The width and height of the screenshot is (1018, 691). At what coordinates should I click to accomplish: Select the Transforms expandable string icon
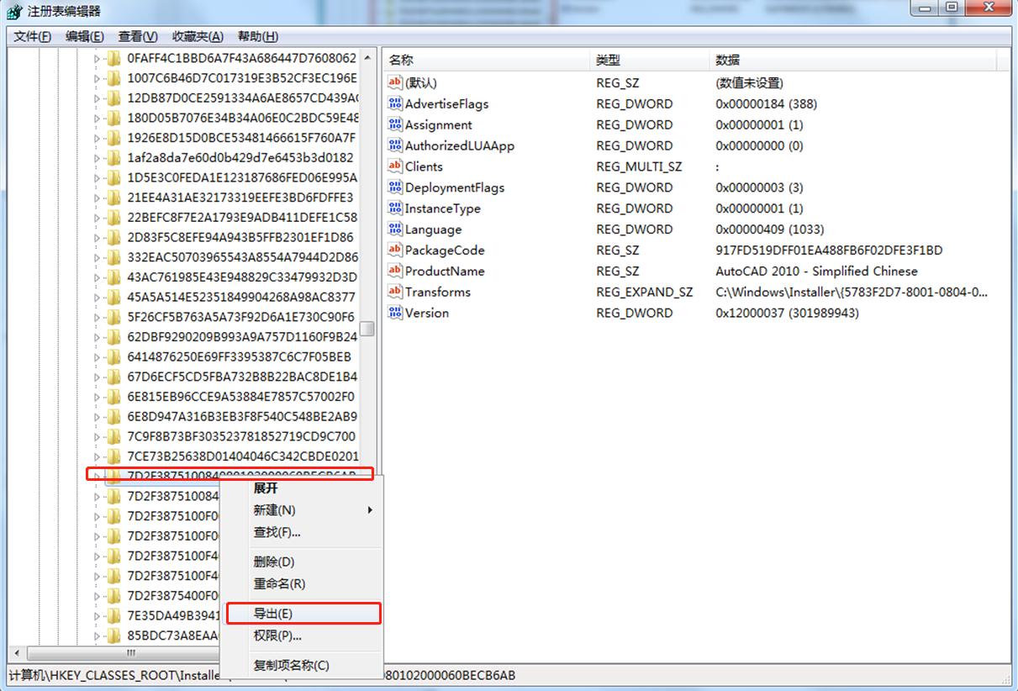pos(394,292)
